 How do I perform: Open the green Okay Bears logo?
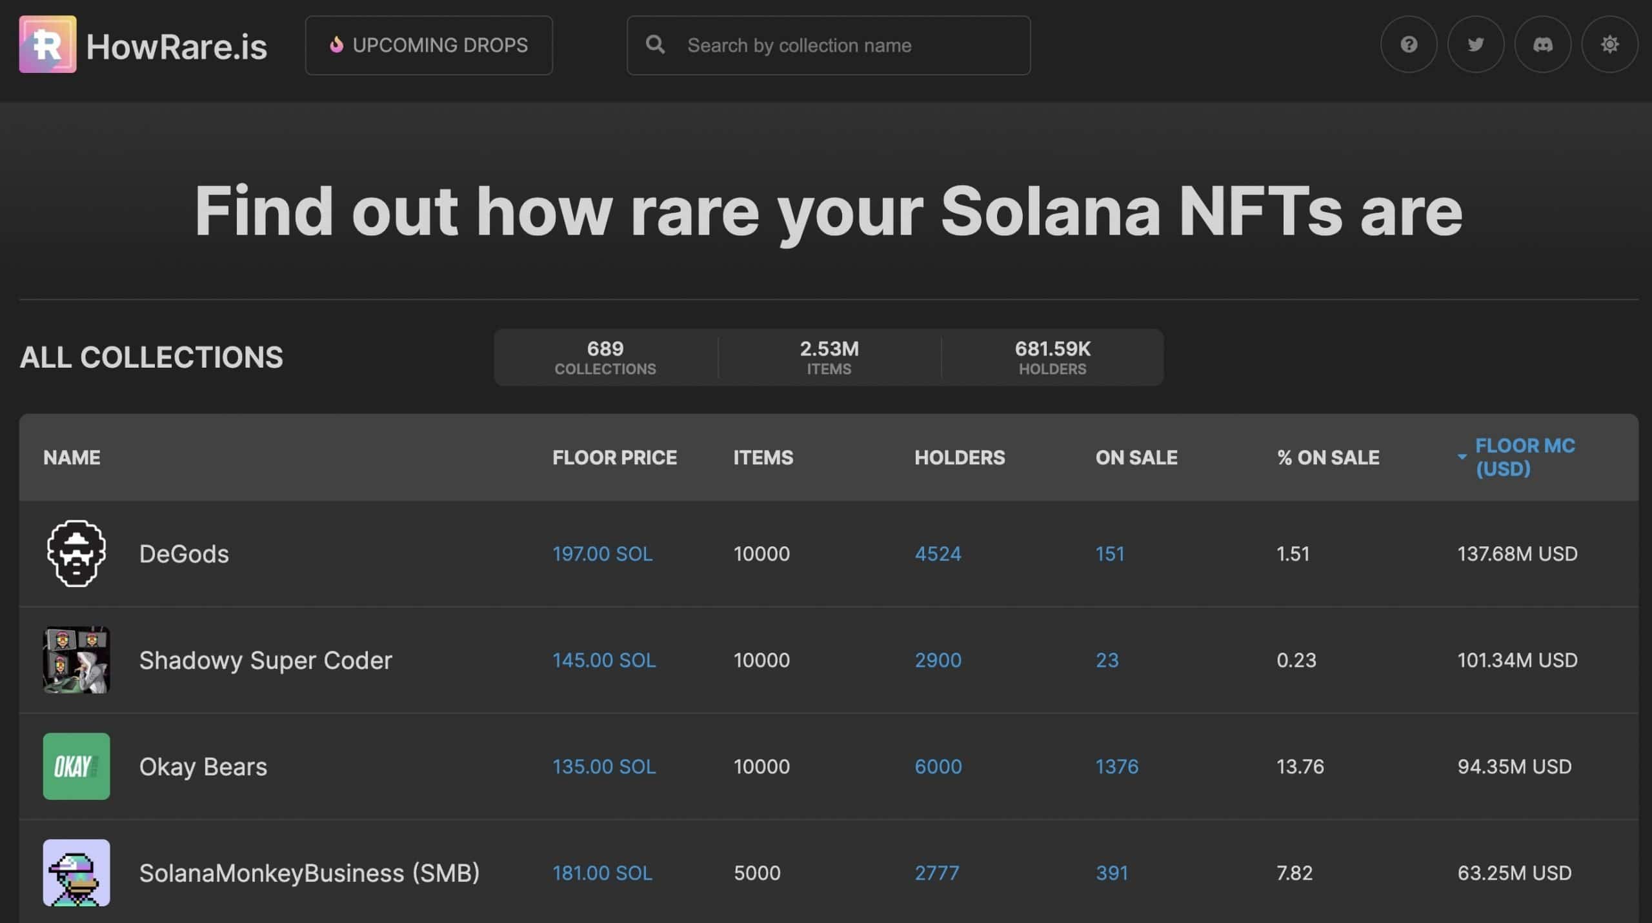(76, 766)
